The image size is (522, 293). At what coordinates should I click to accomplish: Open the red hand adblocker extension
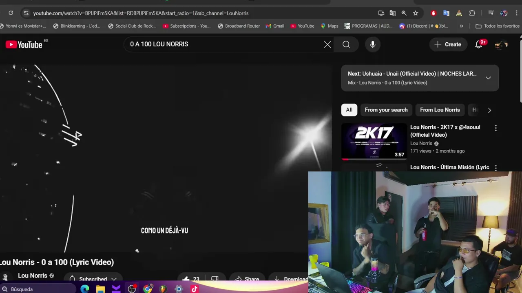tap(434, 13)
